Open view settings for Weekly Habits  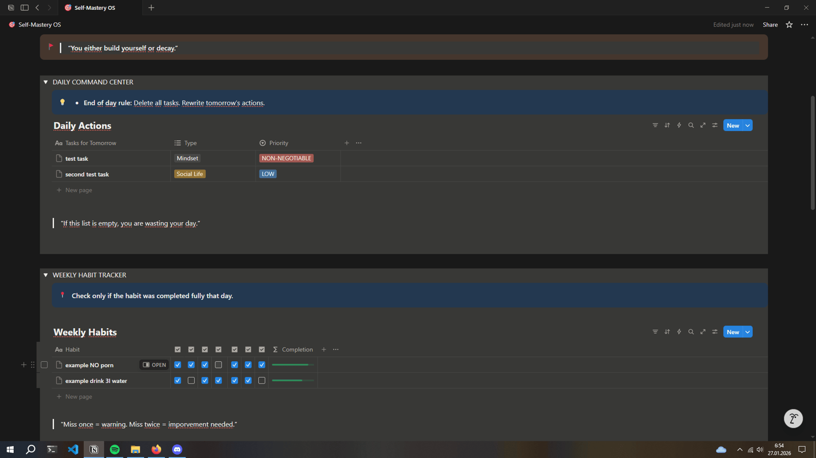click(715, 332)
